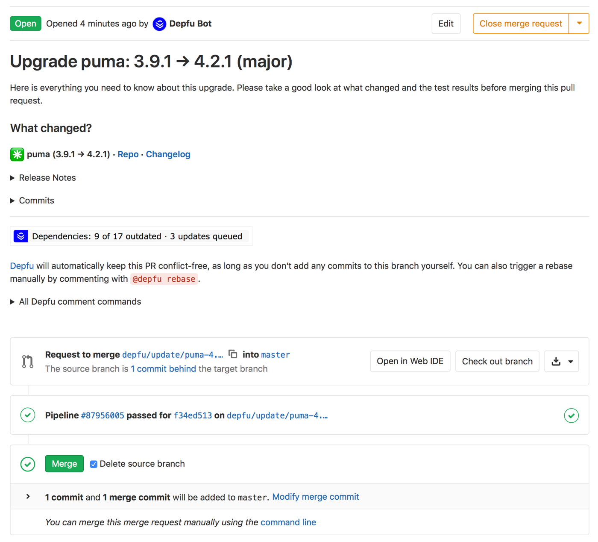Expand All Depfu comment commands

point(12,302)
